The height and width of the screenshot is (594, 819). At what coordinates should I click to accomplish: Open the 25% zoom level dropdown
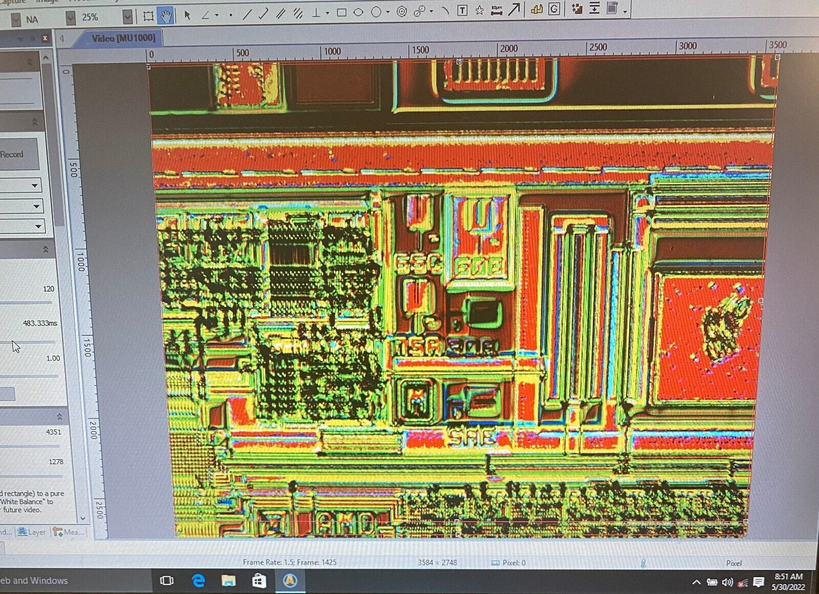coord(128,17)
